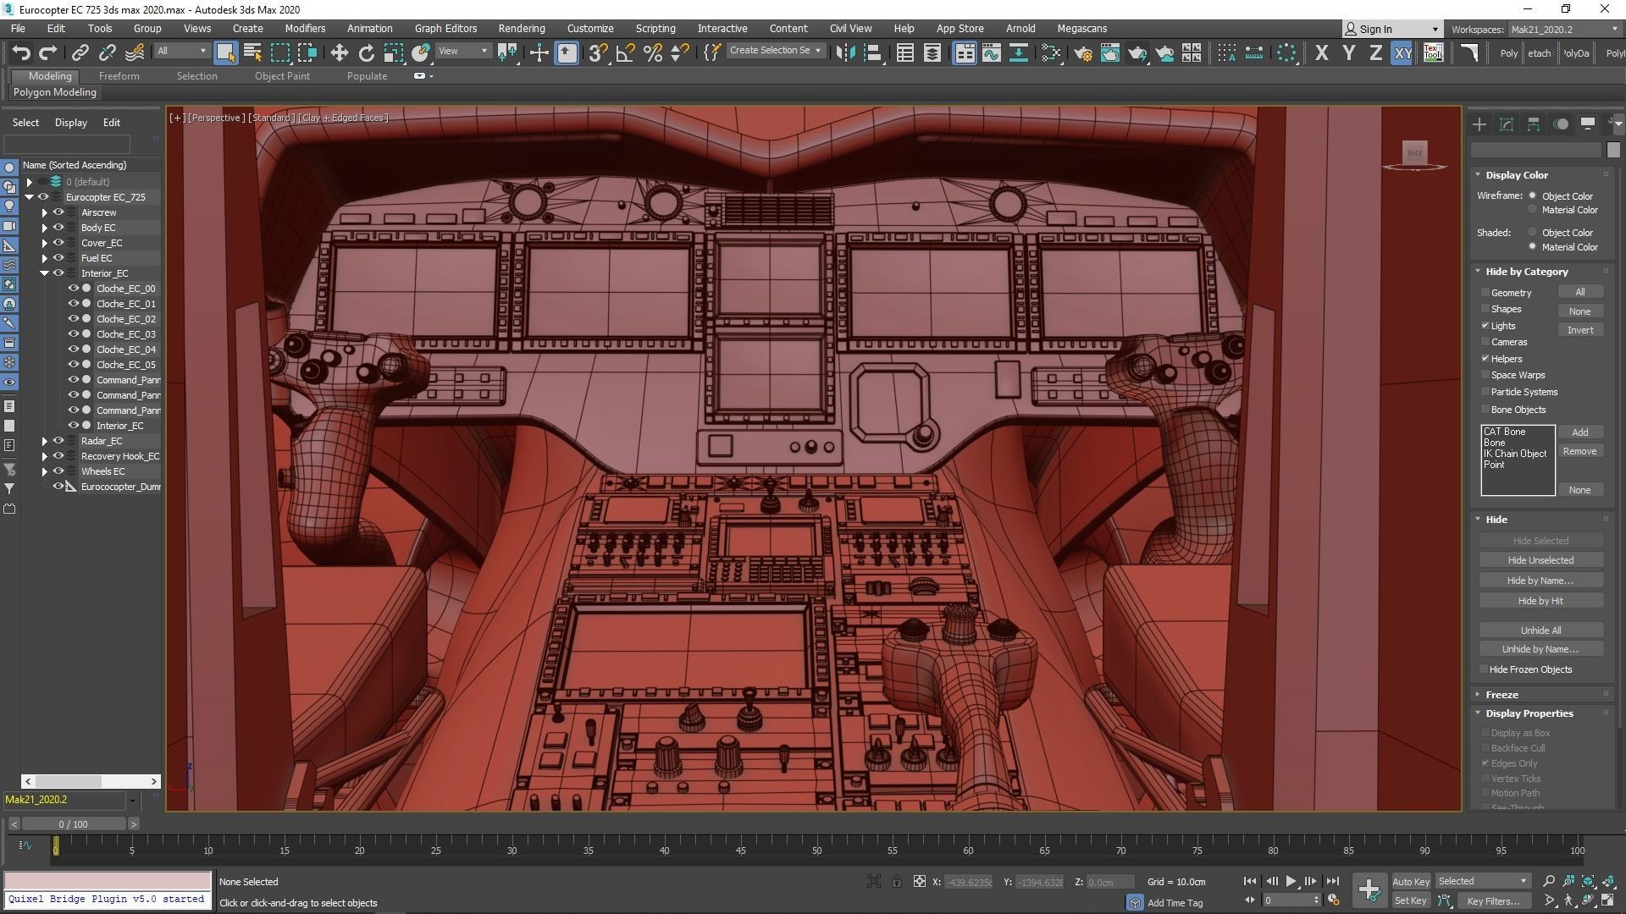The height and width of the screenshot is (914, 1626).
Task: Open the Hierarchy command panel icon
Action: coord(1533,124)
